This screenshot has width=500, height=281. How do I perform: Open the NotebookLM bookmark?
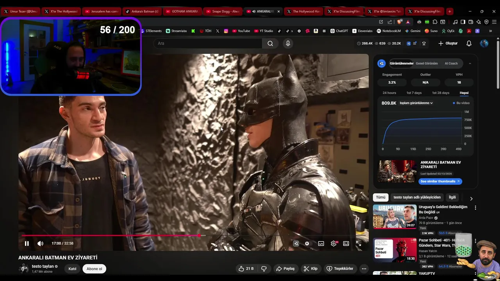coord(389,31)
